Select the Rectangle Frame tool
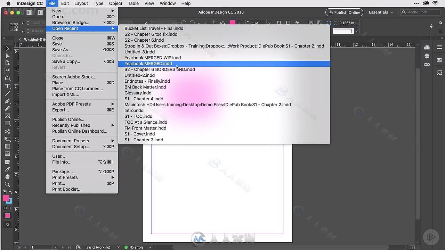445x250 pixels. pyautogui.click(x=7, y=116)
